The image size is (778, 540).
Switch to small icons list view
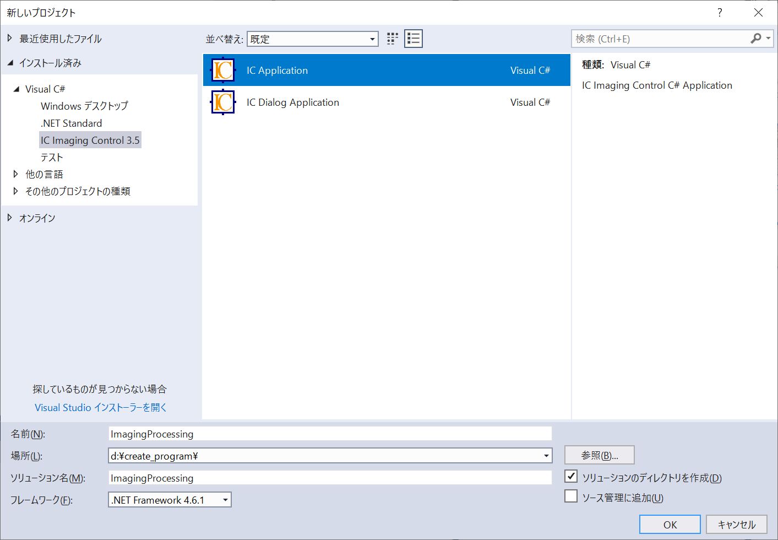pyautogui.click(x=414, y=39)
